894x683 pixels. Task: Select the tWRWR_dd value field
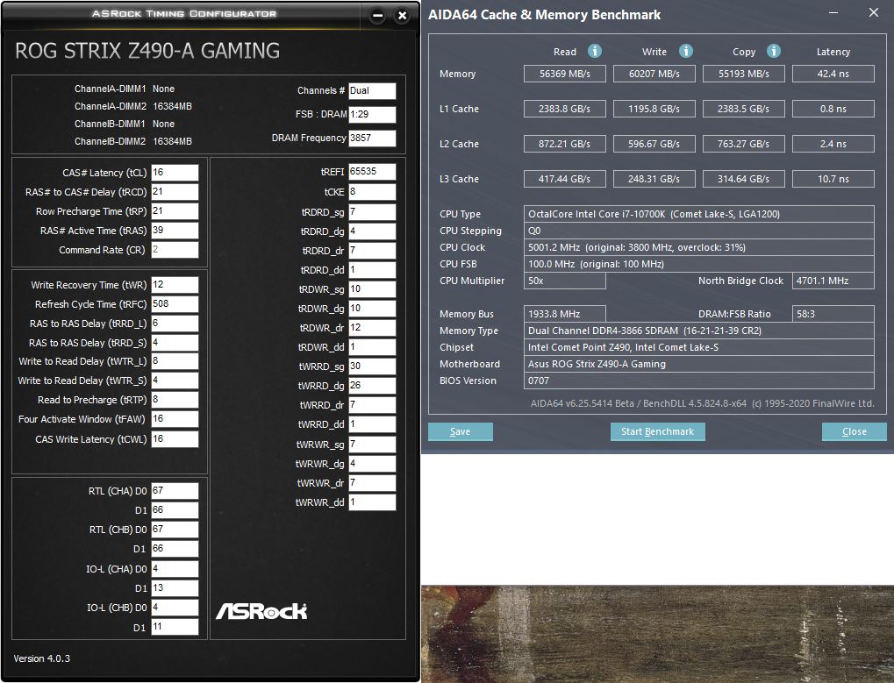point(372,502)
